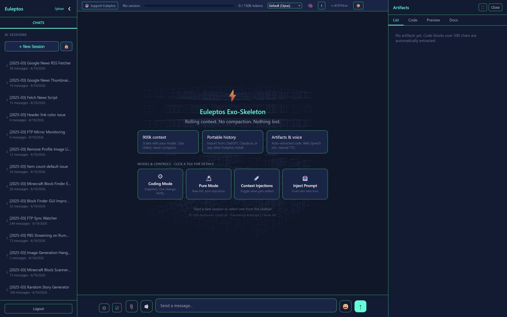Click the orange package box icon
Viewport: 507px width, 317px height.
(x=358, y=6)
